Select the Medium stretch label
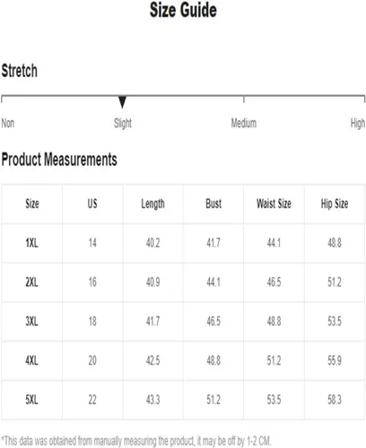Image resolution: width=366 pixels, height=448 pixels. point(244,123)
